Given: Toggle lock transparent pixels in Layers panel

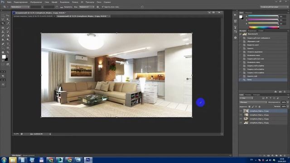Looking at the screenshot, I should click(x=249, y=107).
